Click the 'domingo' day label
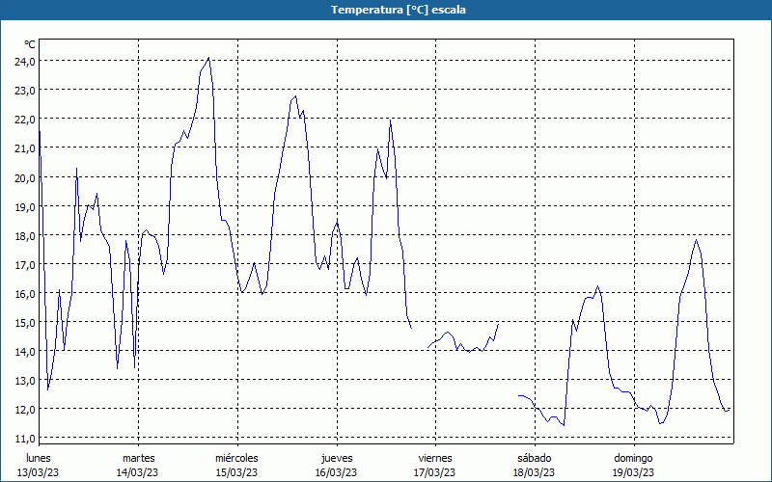The width and height of the screenshot is (772, 482). (x=634, y=459)
